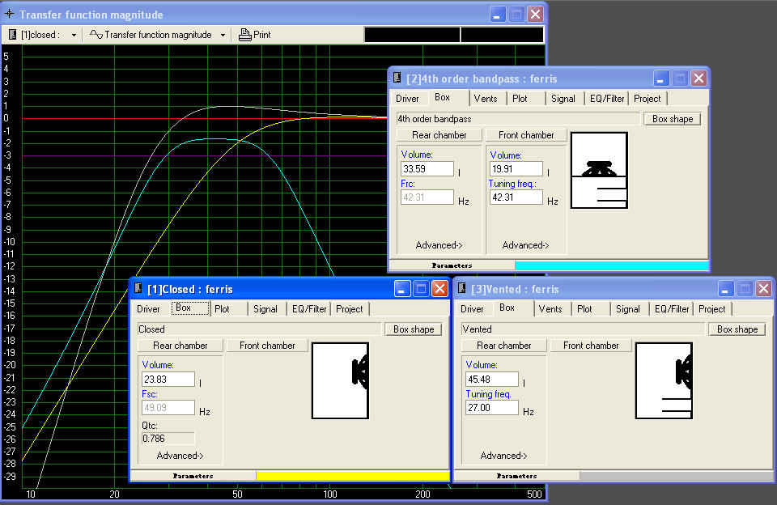Click the vented box enclosure diagram thumbnail
Image resolution: width=777 pixels, height=505 pixels.
[664, 380]
